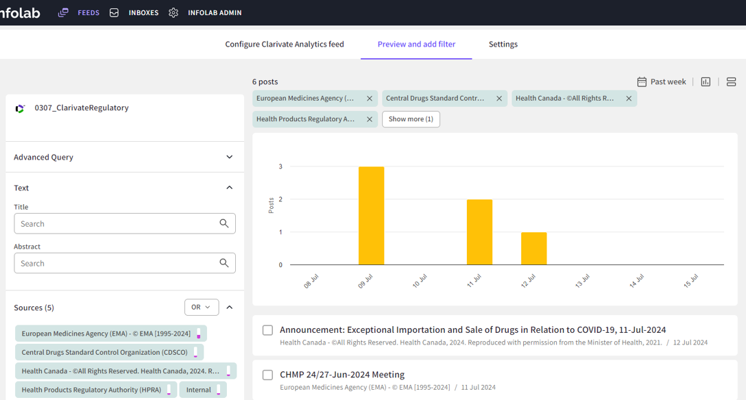Open the Settings tab
Screen dimensions: 746x400
[x=503, y=45]
